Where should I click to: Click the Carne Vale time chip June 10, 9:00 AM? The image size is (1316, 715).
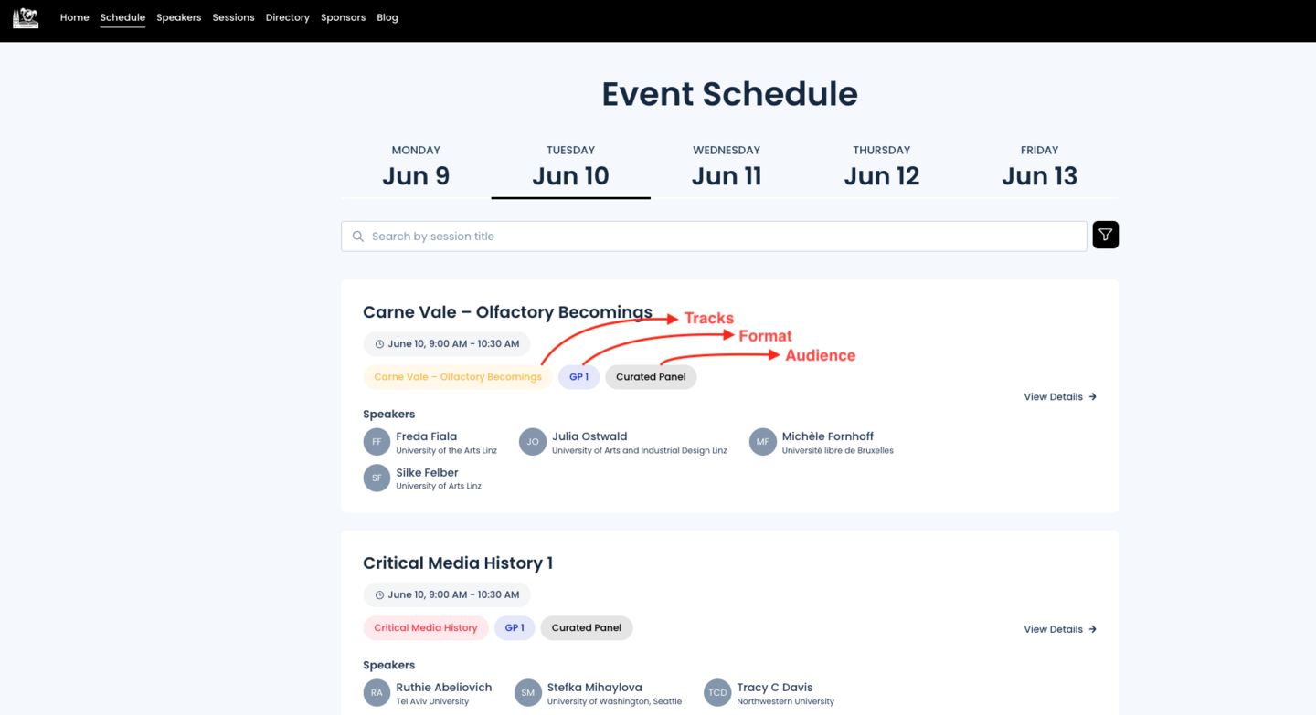446,344
